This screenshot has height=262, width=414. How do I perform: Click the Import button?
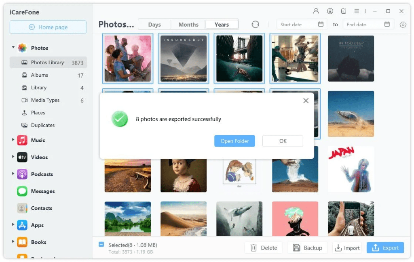(347, 248)
